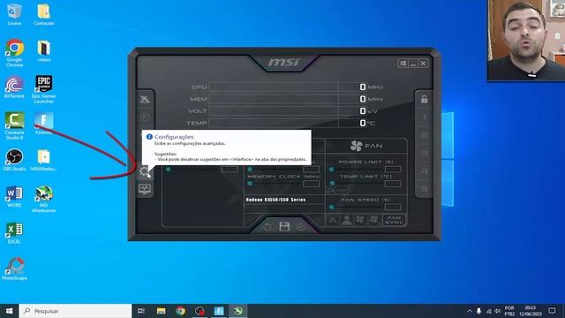Select profile slot 5
Viewport: 565px width, 318px height.
coord(424,189)
